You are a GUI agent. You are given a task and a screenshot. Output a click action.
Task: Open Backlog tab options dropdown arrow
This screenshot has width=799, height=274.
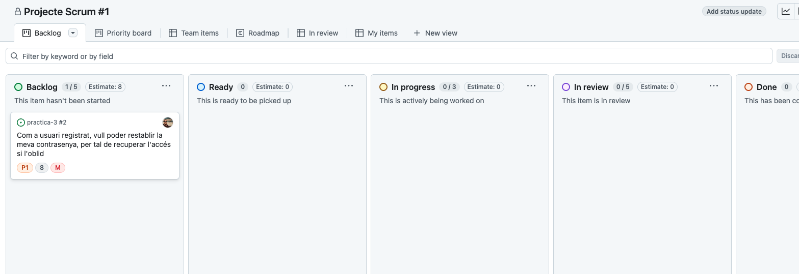point(73,33)
